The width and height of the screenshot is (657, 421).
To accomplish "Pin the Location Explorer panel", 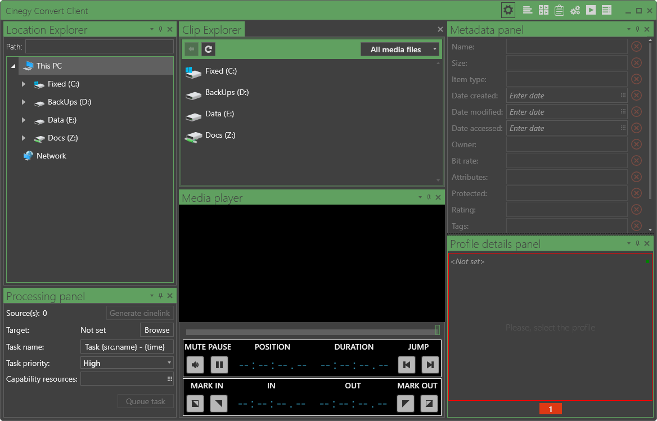I will coord(160,29).
